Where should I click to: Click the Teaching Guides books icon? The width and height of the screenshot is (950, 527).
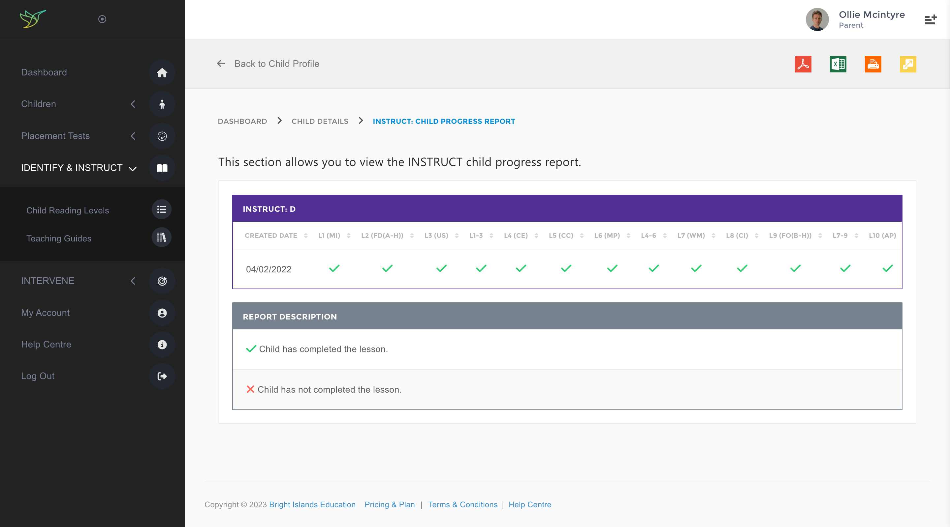point(162,237)
